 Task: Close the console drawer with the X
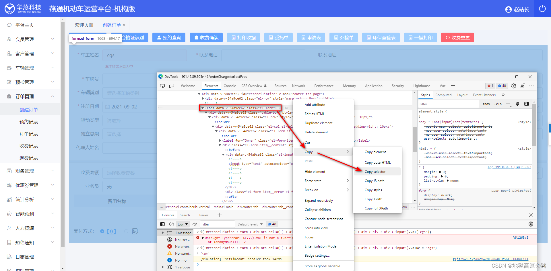coord(531,215)
